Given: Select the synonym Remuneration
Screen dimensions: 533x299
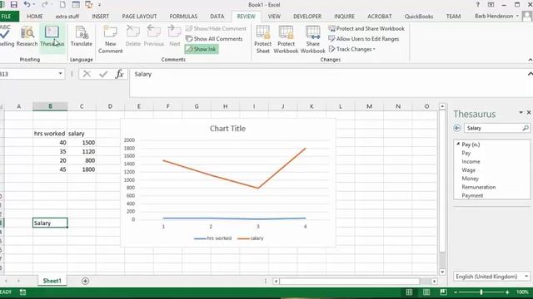Looking at the screenshot, I should (479, 187).
